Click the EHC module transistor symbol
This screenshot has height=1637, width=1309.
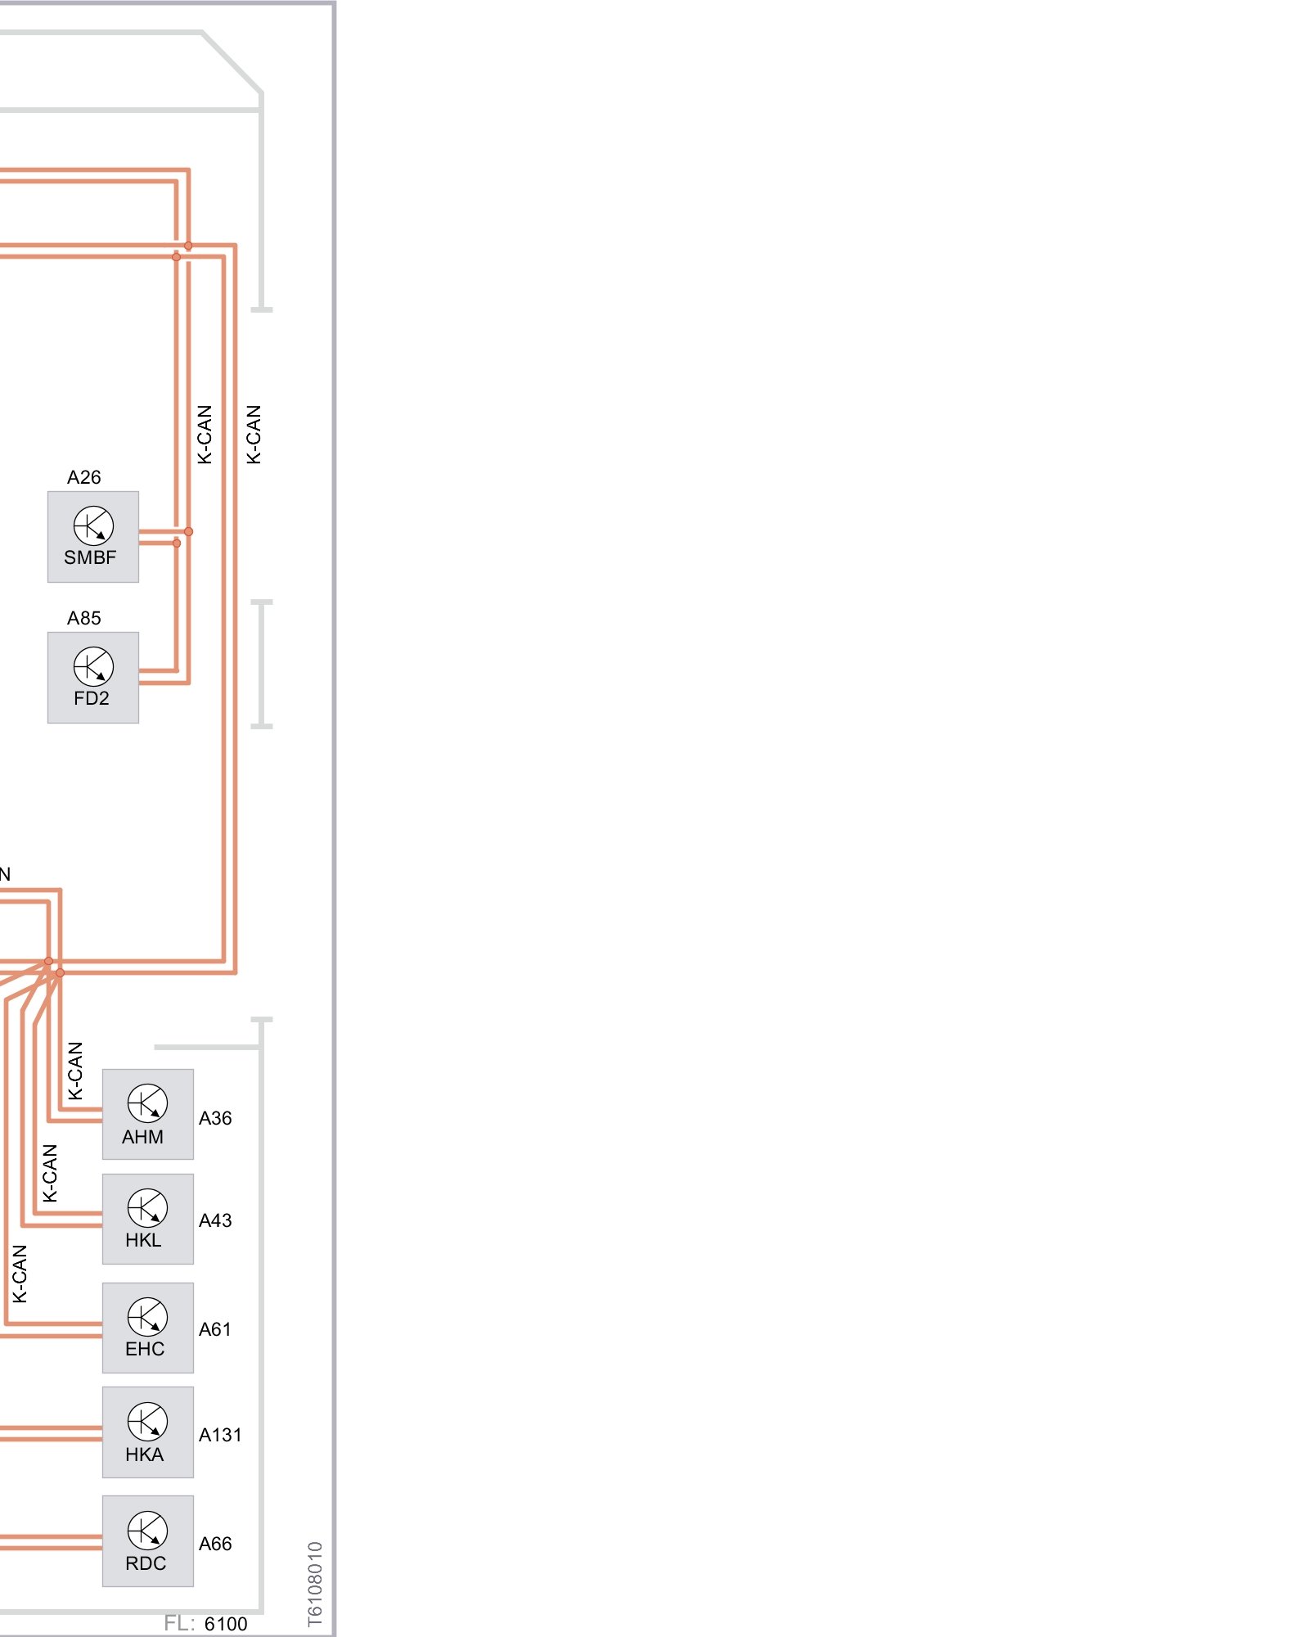pyautogui.click(x=147, y=1316)
